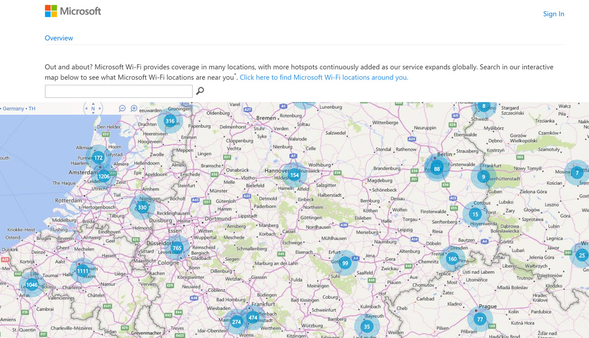Click the Chemnitz city label on map
Screen dimensions: 589x338
(x=428, y=262)
